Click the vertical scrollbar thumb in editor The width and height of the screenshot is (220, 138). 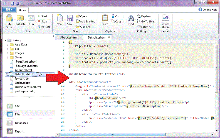pyautogui.click(x=216, y=68)
